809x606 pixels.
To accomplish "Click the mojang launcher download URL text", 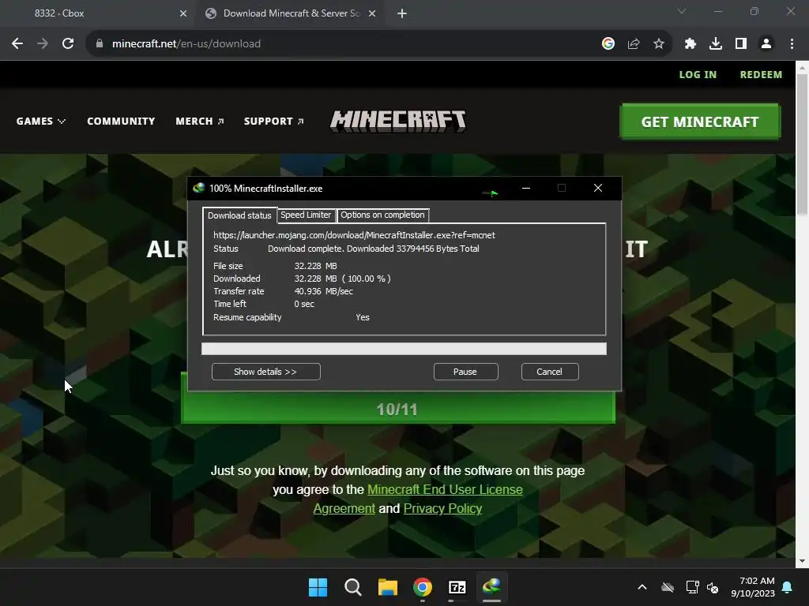I will pos(354,235).
